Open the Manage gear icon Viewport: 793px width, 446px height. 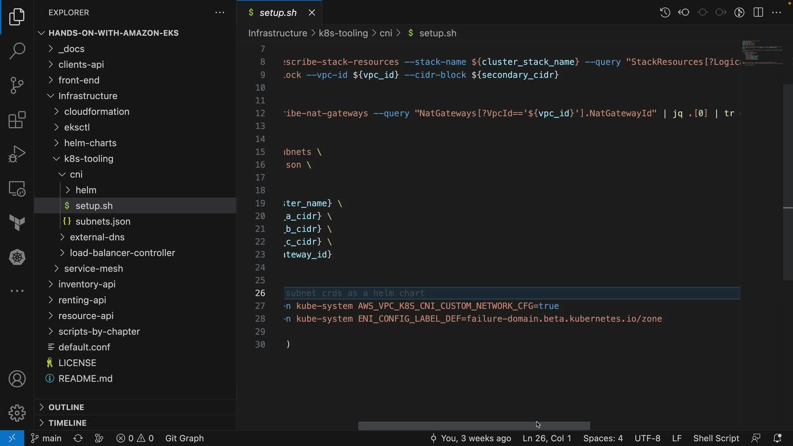click(x=17, y=413)
